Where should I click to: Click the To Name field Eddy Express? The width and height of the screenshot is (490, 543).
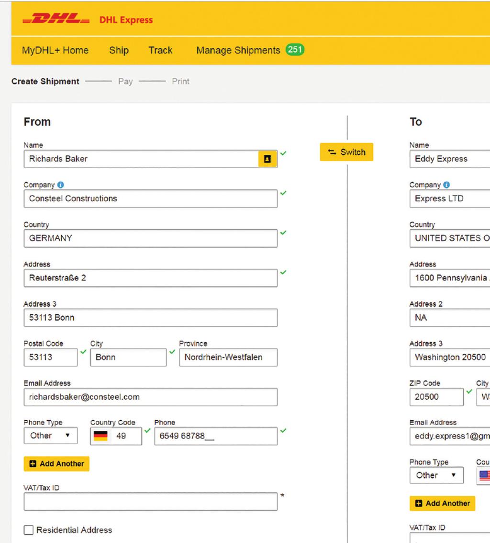click(x=450, y=159)
